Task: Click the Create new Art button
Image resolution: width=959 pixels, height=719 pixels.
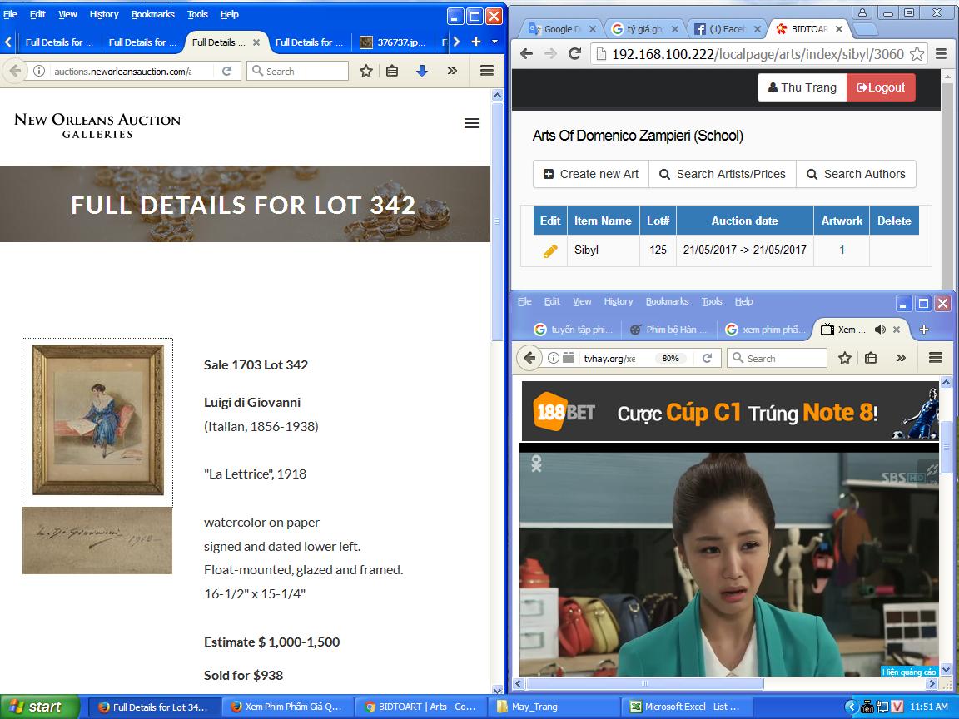Action: (591, 174)
